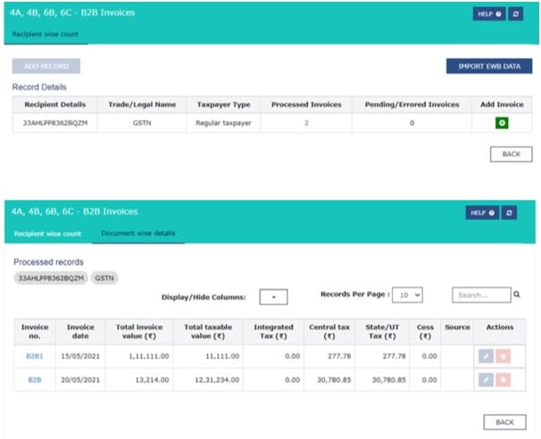Select Recipient wise count tab in lower panel
541x439 pixels.
[x=47, y=234]
